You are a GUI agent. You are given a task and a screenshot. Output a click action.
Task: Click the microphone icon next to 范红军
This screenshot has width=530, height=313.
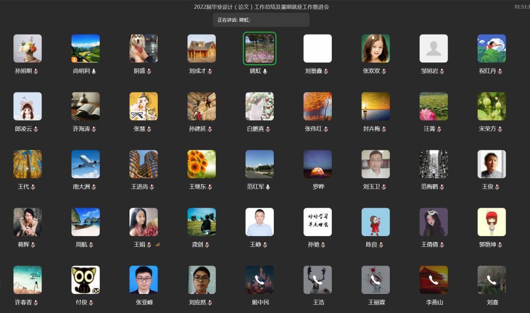click(x=268, y=187)
